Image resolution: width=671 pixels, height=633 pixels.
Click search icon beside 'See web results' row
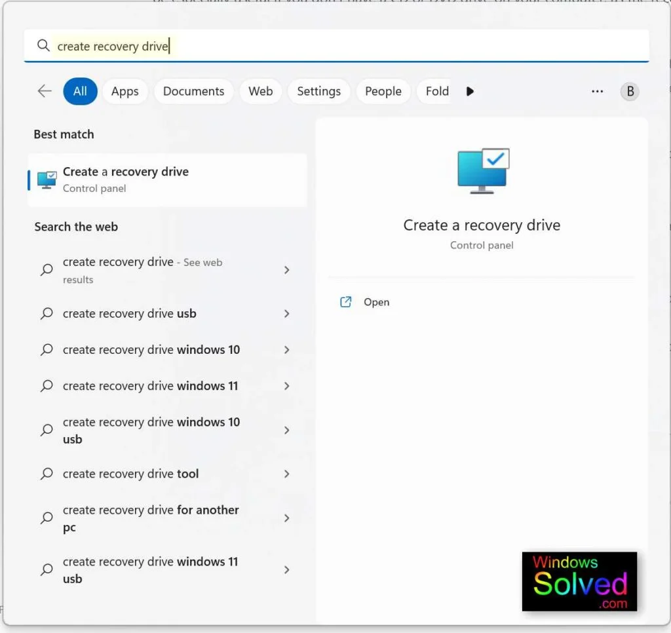[x=47, y=270]
